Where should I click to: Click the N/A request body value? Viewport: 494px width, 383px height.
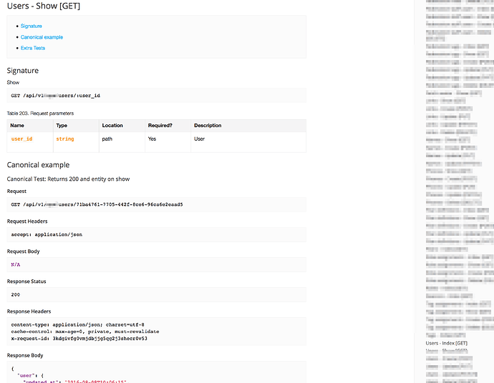[16, 264]
